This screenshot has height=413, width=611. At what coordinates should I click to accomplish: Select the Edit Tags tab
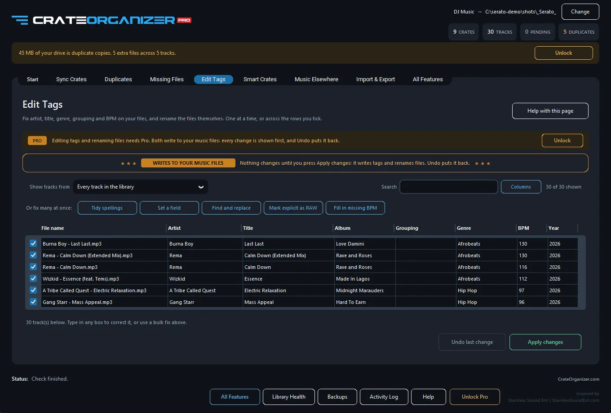[x=213, y=79]
